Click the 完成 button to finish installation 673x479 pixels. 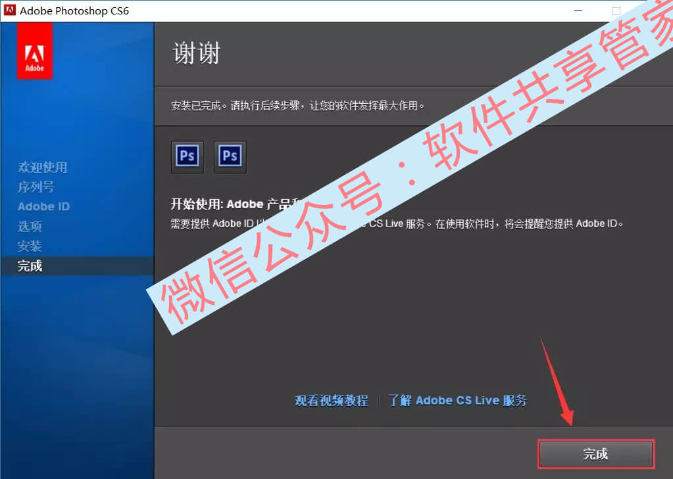tap(596, 453)
